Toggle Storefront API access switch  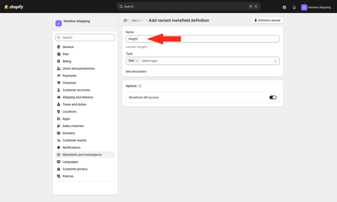coord(273,97)
